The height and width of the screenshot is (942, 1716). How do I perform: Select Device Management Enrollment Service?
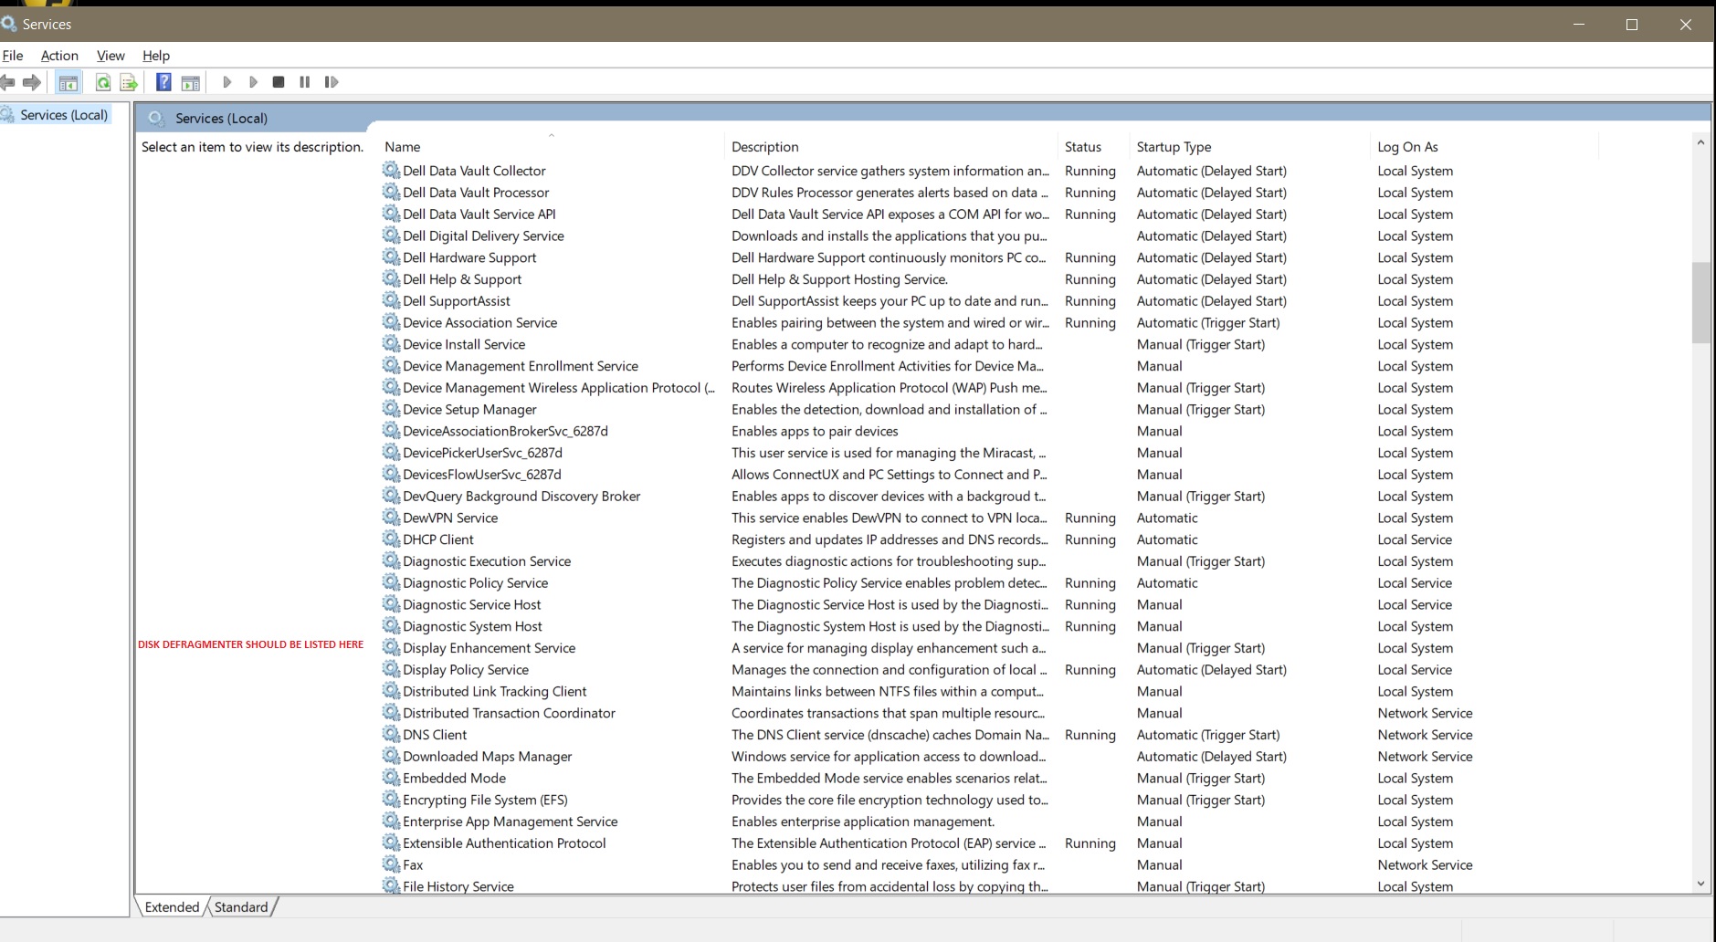point(521,366)
